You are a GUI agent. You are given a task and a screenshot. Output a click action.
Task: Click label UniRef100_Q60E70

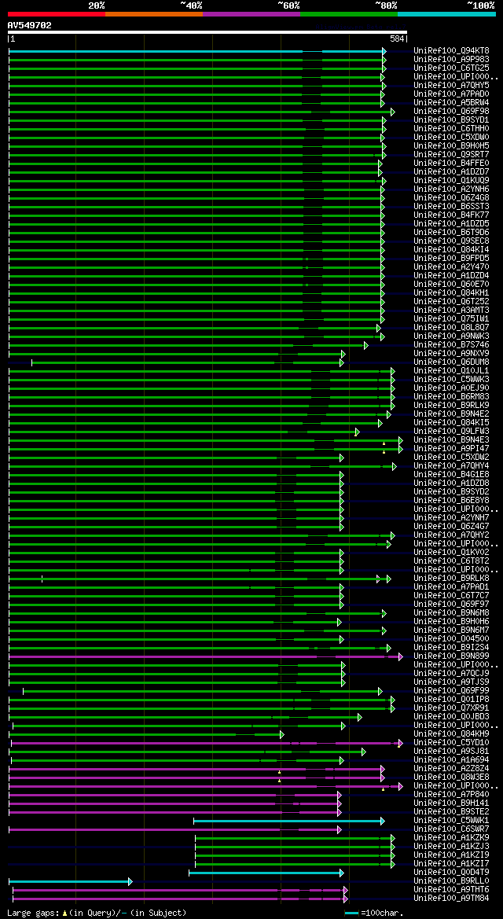tap(451, 285)
